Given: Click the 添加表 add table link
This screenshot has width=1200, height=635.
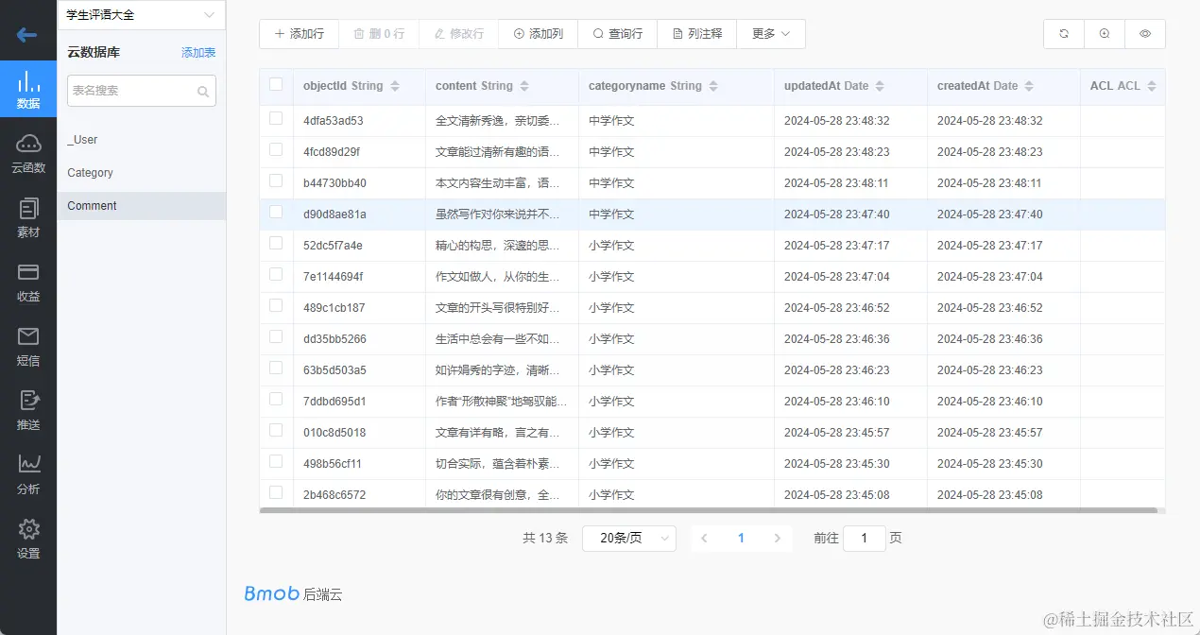Looking at the screenshot, I should [x=198, y=53].
